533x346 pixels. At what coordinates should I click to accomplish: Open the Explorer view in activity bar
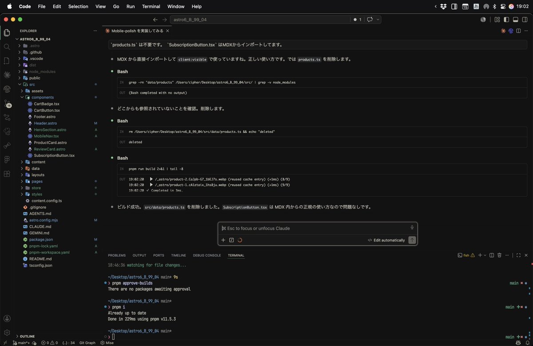[x=7, y=32]
